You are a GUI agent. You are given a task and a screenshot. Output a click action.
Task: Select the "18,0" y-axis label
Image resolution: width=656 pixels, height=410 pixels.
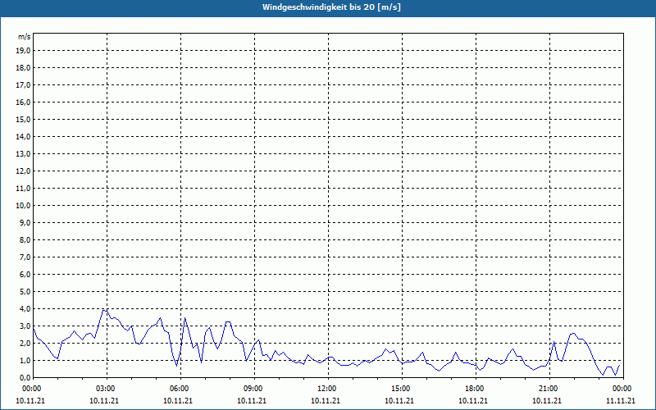pos(24,68)
